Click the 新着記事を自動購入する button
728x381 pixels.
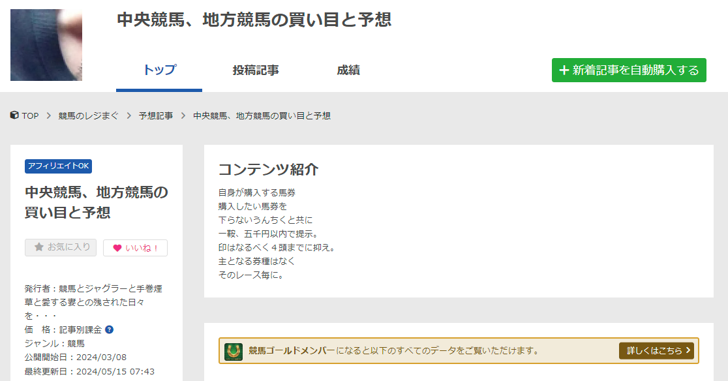click(x=629, y=70)
